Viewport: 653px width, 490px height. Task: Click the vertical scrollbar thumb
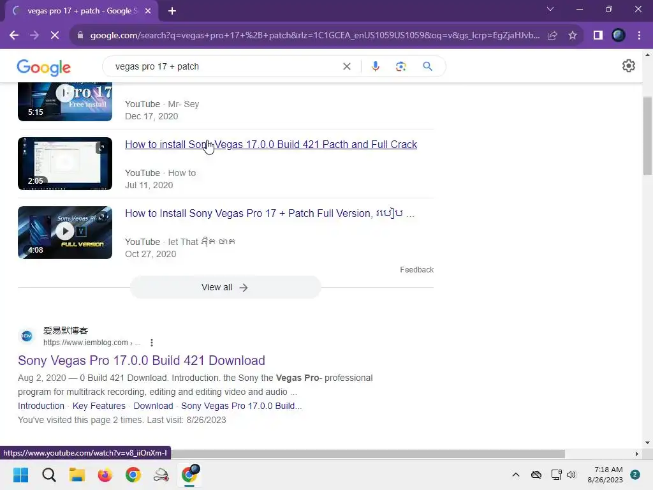(x=647, y=136)
